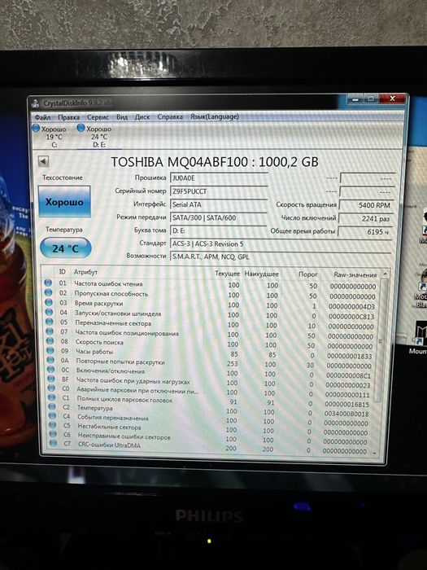Click the 24 °C temperature indicator
The image size is (427, 570).
point(65,248)
